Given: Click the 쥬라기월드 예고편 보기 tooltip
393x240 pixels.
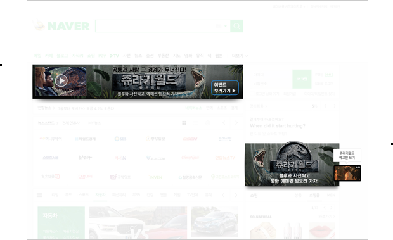Looking at the screenshot, I should pos(347,155).
